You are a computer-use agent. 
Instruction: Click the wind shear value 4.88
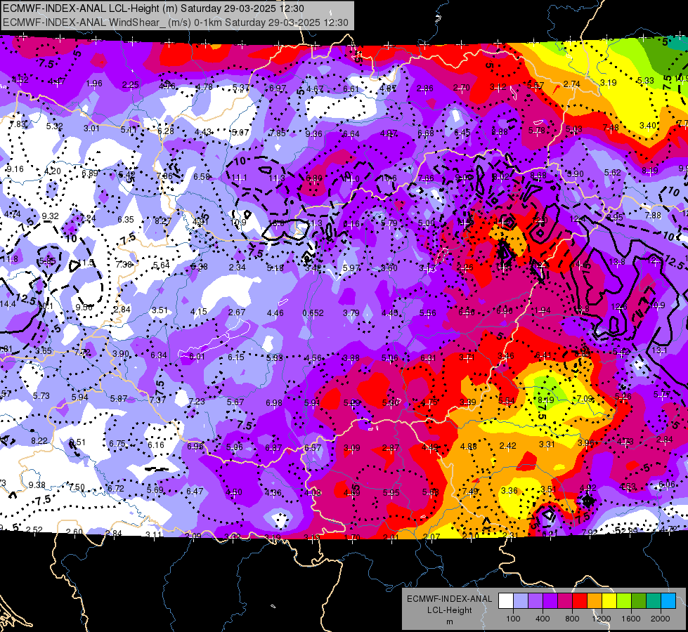tap(468, 446)
